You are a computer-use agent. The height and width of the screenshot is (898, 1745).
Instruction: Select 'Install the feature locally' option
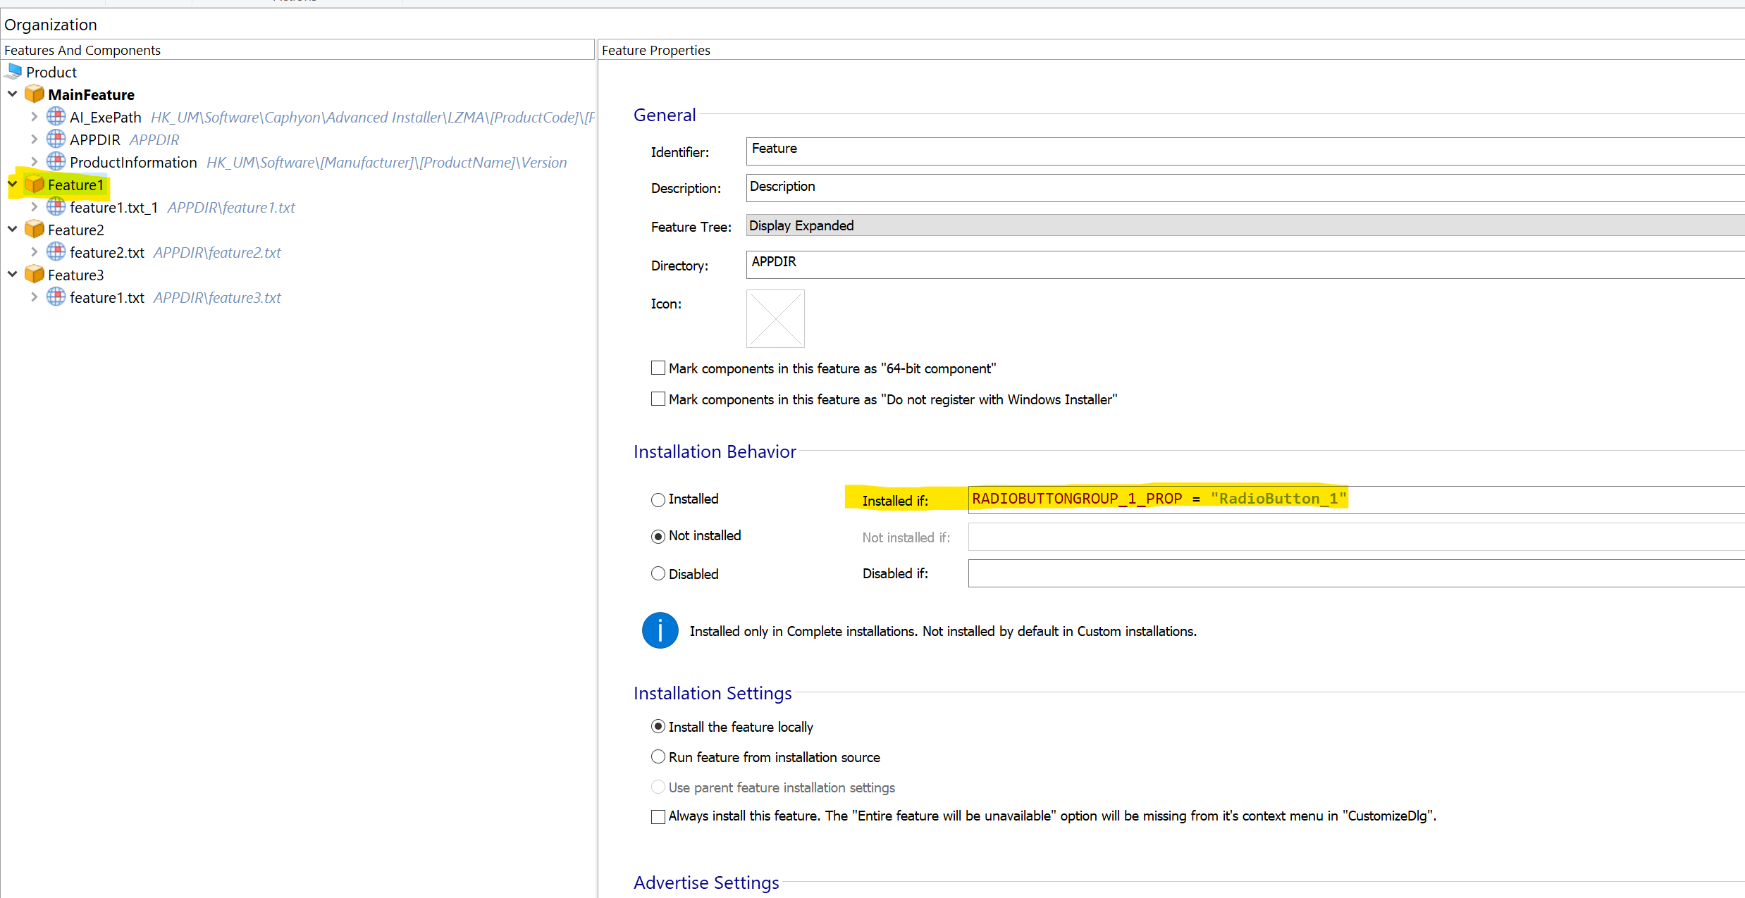(x=658, y=726)
